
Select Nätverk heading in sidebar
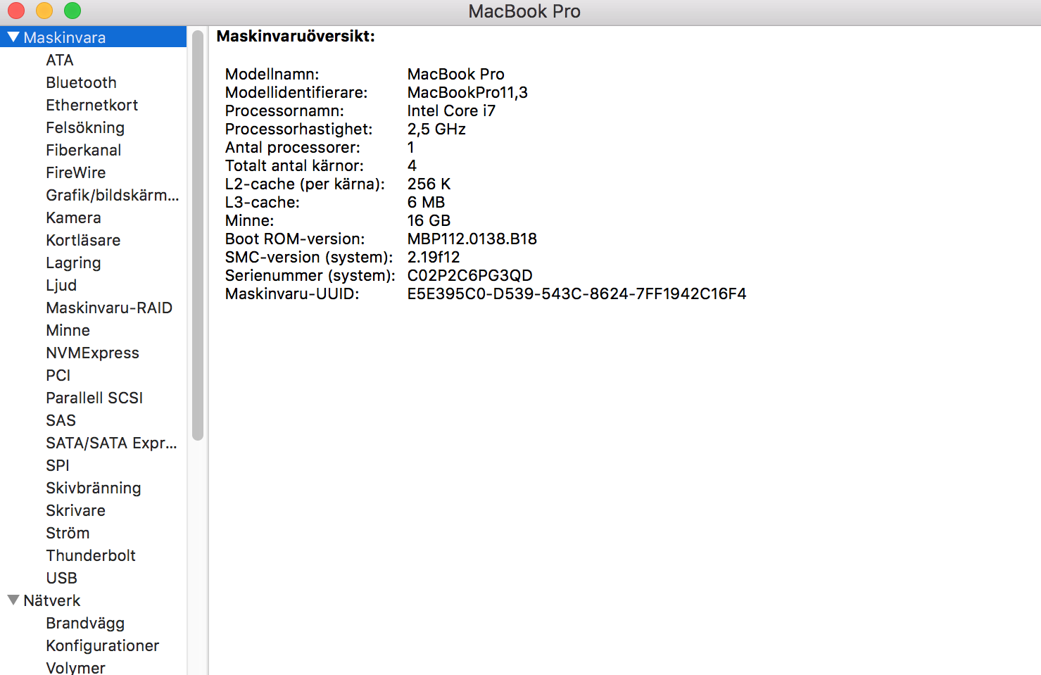coord(52,600)
